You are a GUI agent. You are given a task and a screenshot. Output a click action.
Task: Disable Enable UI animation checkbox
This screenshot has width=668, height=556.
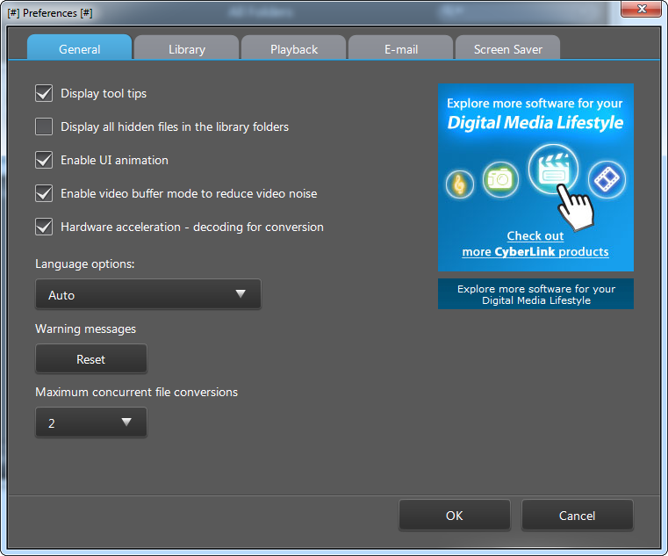44,160
